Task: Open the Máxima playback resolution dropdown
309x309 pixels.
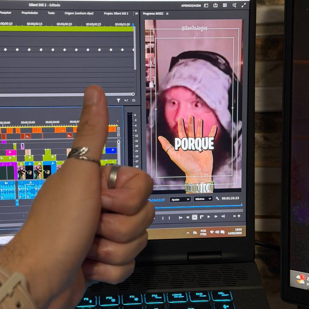Action: click(203, 199)
